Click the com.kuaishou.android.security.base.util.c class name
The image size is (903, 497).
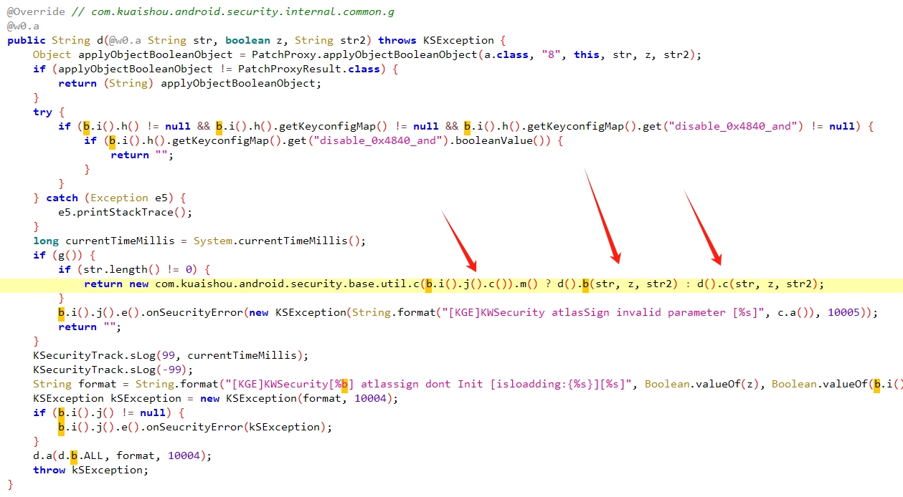pyautogui.click(x=287, y=284)
